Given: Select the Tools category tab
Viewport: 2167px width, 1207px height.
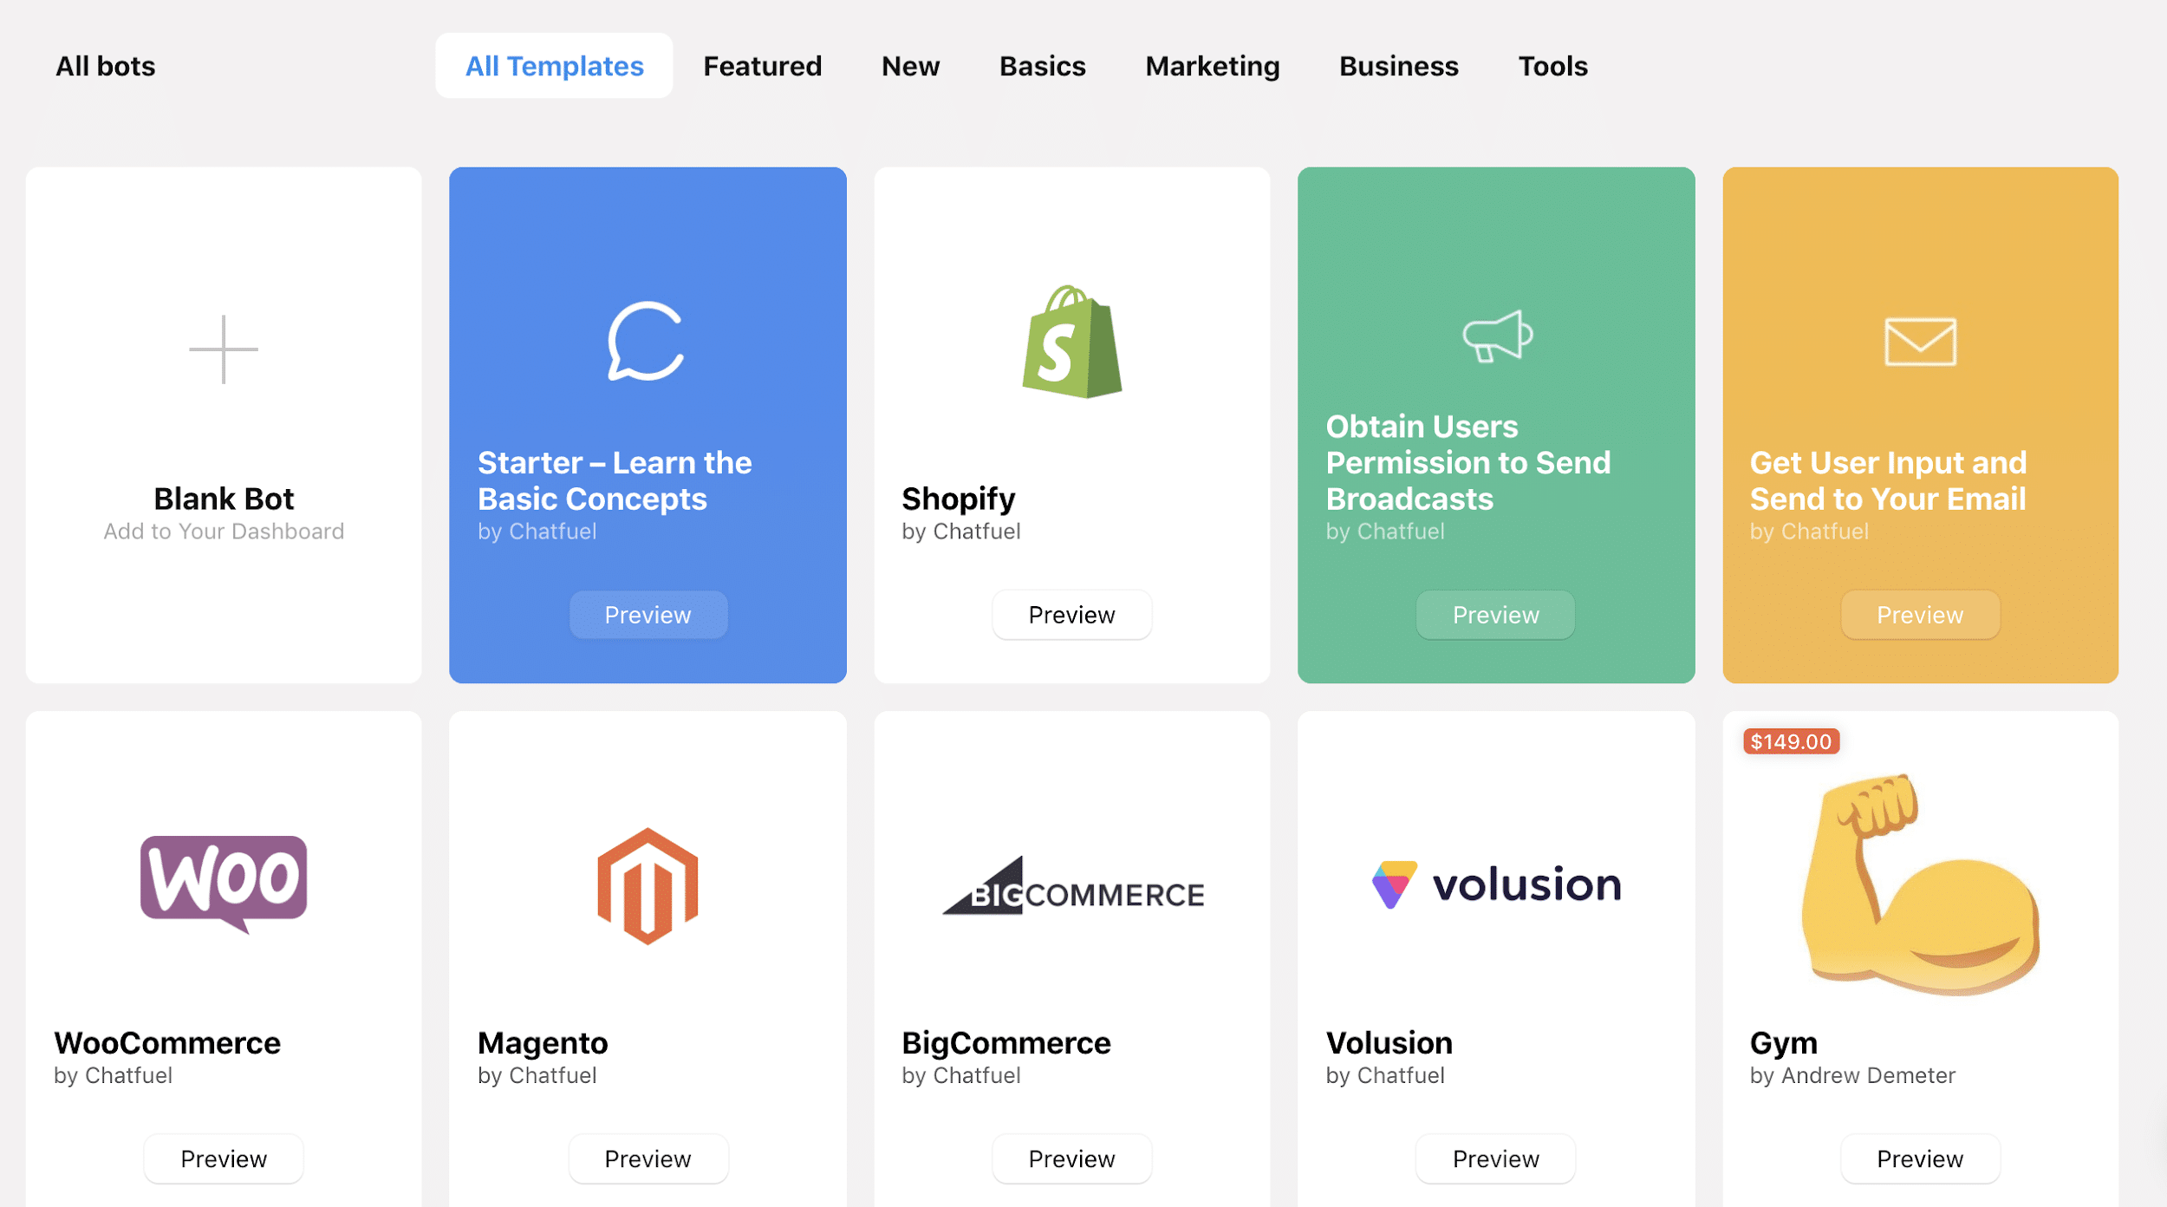Looking at the screenshot, I should (1551, 64).
